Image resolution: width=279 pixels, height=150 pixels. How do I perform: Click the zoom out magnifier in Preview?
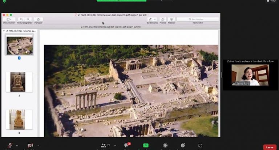coord(22,19)
